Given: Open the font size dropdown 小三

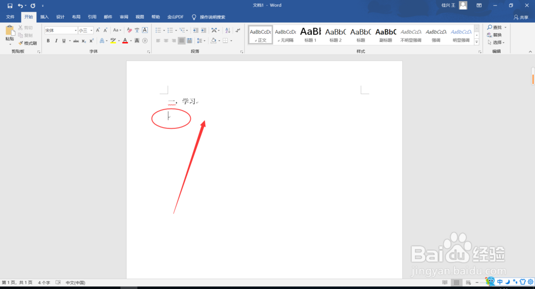Looking at the screenshot, I should 91,30.
